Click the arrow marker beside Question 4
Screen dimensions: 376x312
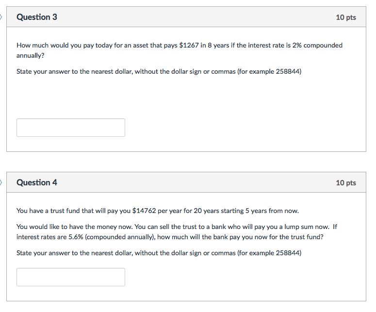pos(1,182)
